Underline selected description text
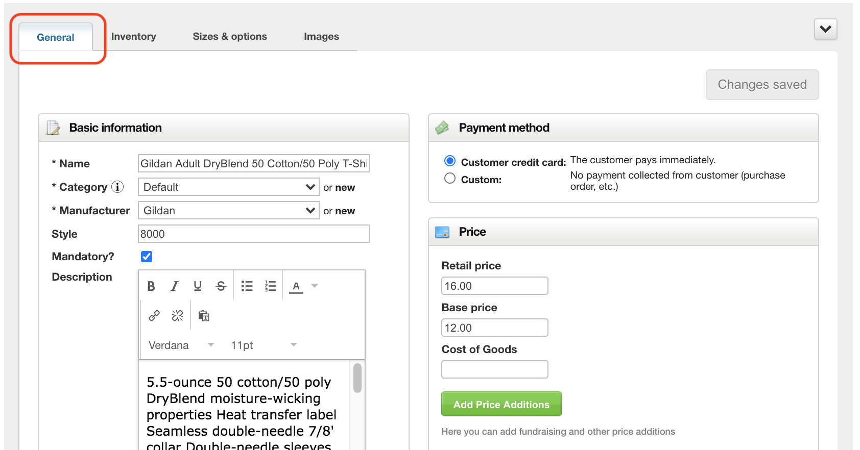Image resolution: width=860 pixels, height=450 pixels. (198, 286)
